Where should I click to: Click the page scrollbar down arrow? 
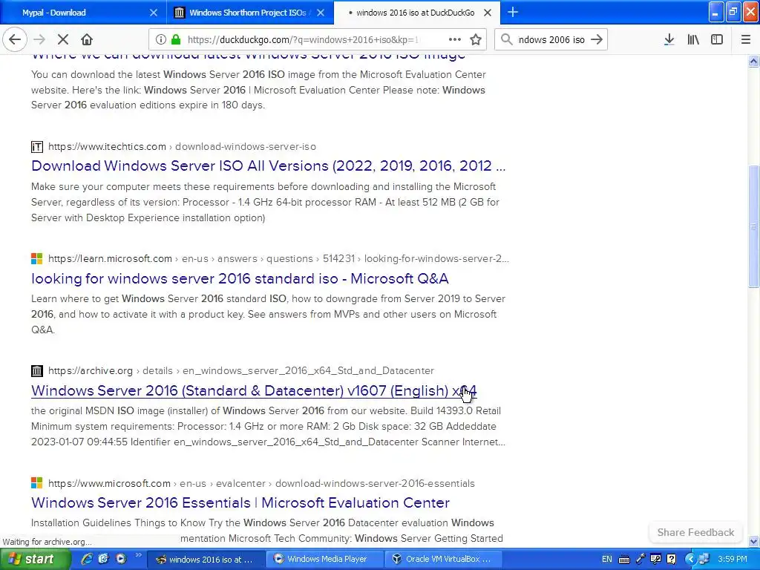[x=754, y=541]
